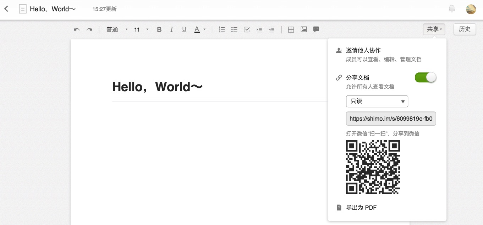Apply the text color A icon
The image size is (483, 225).
pos(197,30)
